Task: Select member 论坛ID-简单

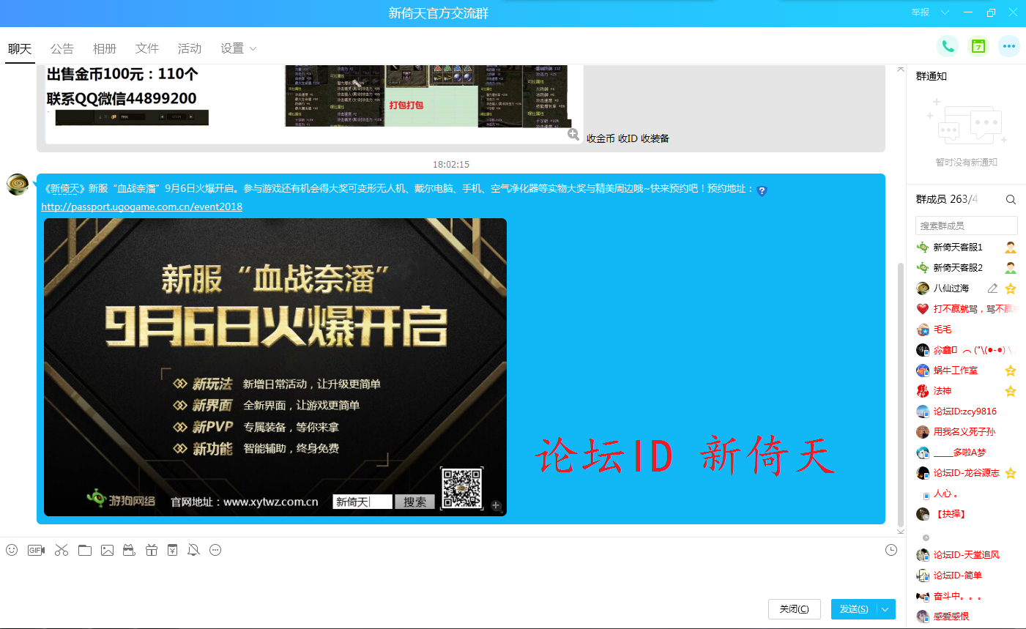Action: pos(966,576)
